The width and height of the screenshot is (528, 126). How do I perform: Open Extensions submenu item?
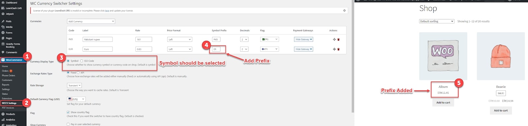[x=7, y=99]
